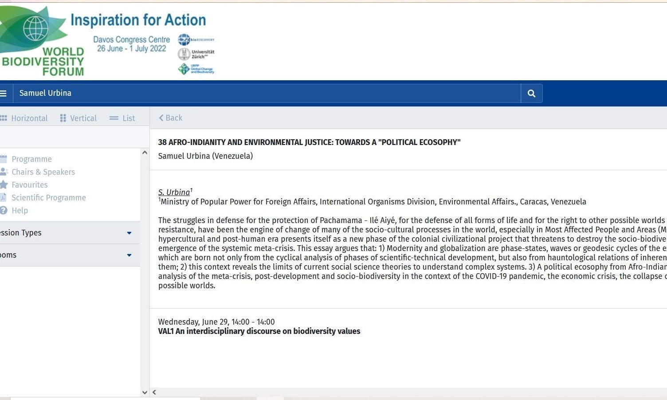Switch to List view
Screen dimensions: 667x400
pos(122,118)
